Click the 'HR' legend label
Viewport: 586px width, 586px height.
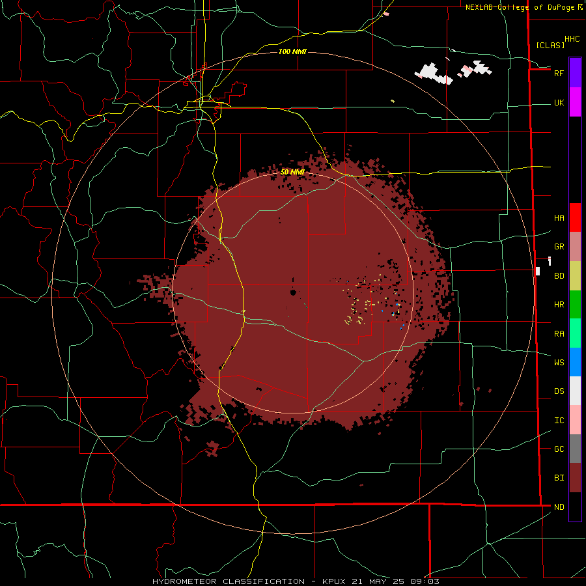click(559, 305)
